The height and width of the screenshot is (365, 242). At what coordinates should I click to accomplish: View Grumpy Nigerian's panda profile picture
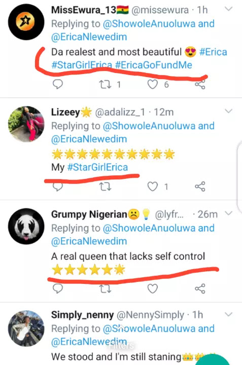click(x=26, y=226)
